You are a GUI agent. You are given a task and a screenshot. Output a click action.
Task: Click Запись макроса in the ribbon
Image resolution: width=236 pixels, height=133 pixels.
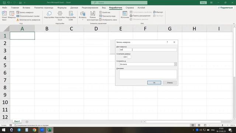click(25, 12)
